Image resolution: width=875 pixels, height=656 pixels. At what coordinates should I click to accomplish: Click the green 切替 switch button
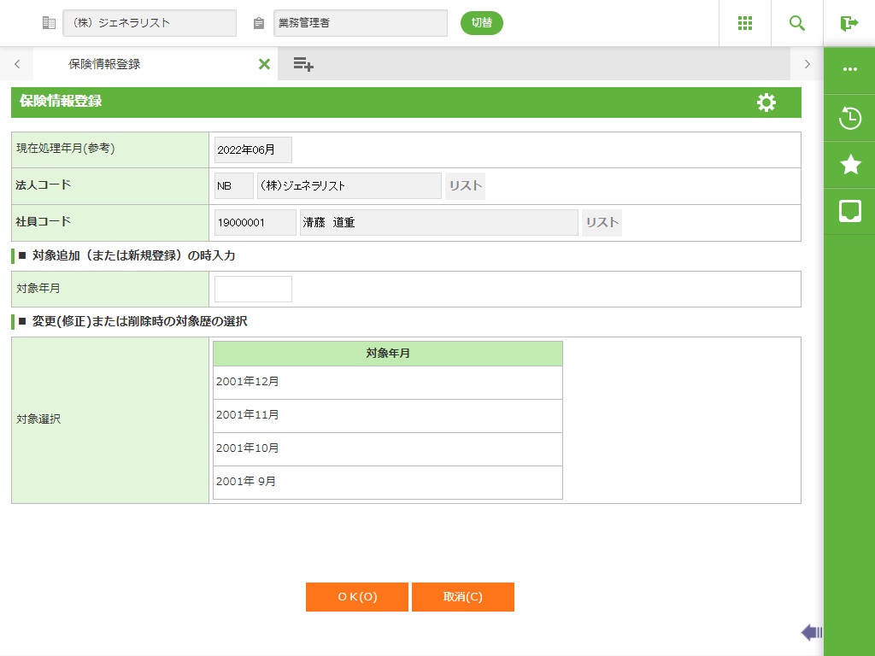click(x=482, y=23)
